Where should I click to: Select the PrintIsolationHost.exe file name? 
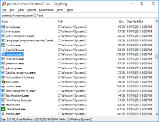[x=20, y=77]
